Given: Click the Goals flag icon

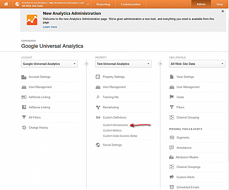Looking at the screenshot, I should point(172,97).
